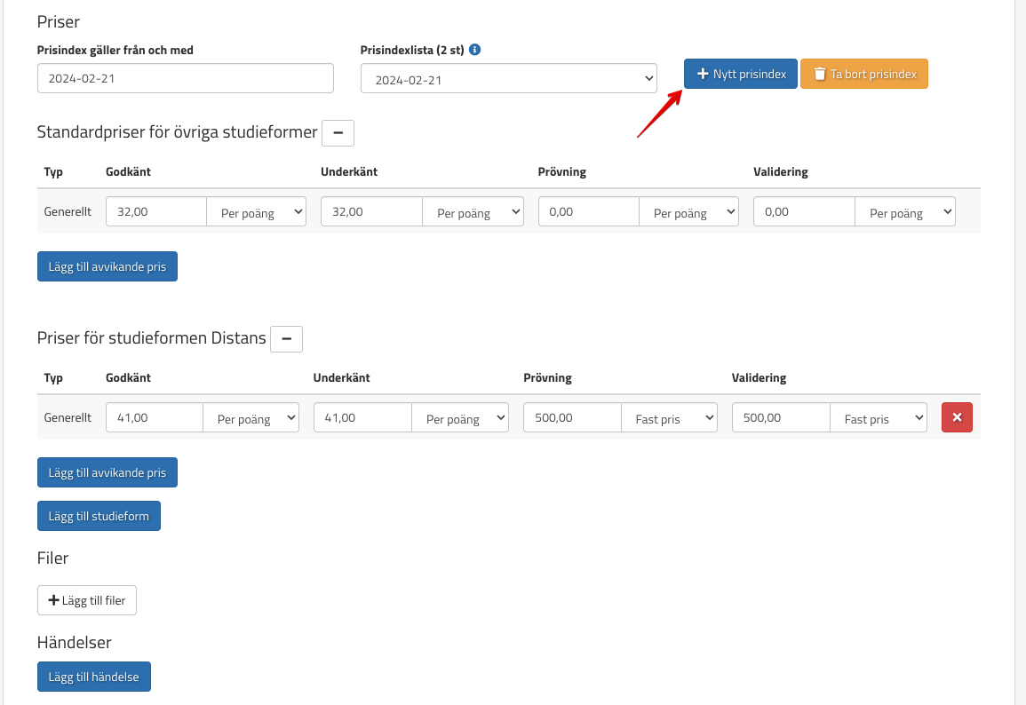Delete the Distans price row with red X
The height and width of the screenshot is (705, 1026).
(957, 417)
